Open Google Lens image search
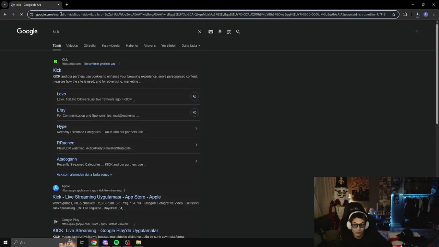The height and width of the screenshot is (247, 439). (229, 32)
